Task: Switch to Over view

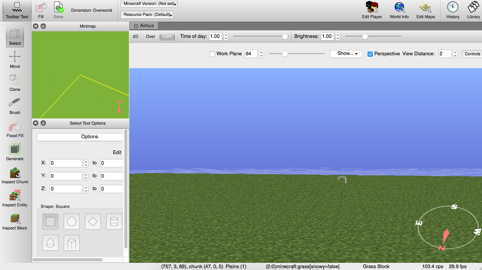Action: point(151,37)
